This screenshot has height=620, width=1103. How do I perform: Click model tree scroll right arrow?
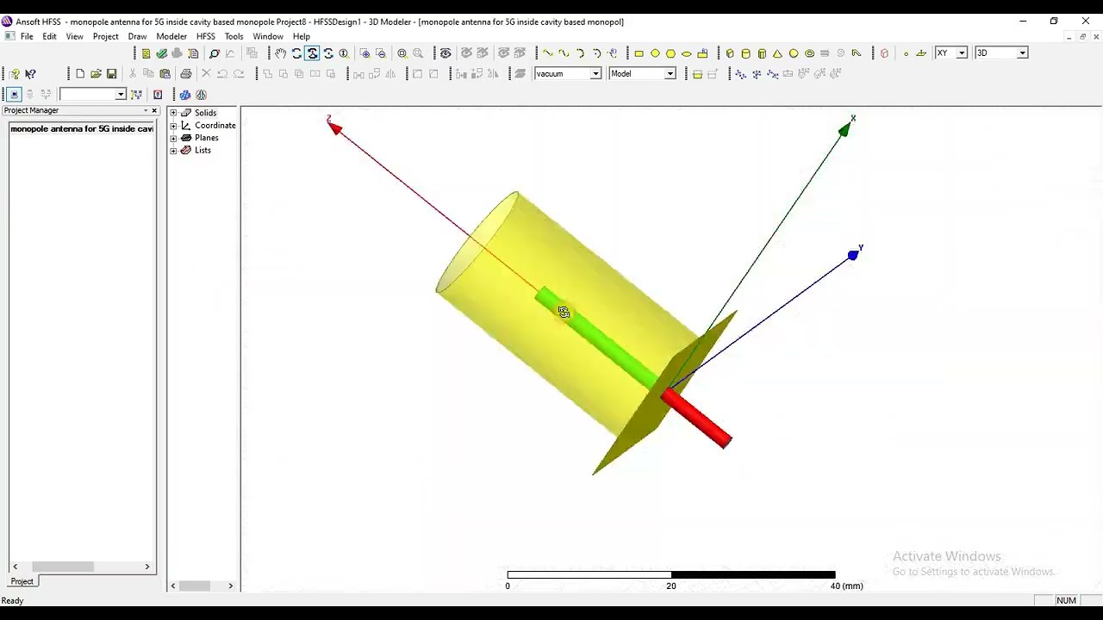pos(230,586)
